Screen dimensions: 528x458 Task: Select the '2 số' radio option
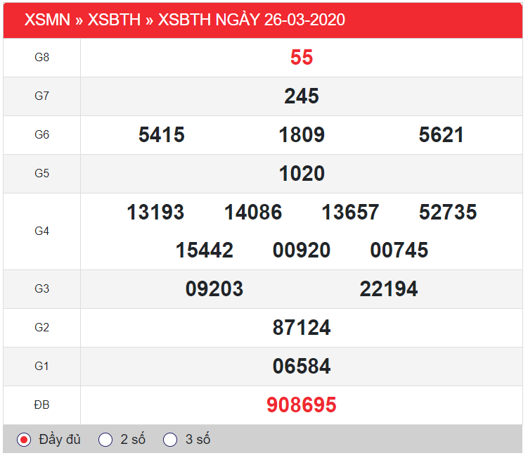click(x=105, y=440)
